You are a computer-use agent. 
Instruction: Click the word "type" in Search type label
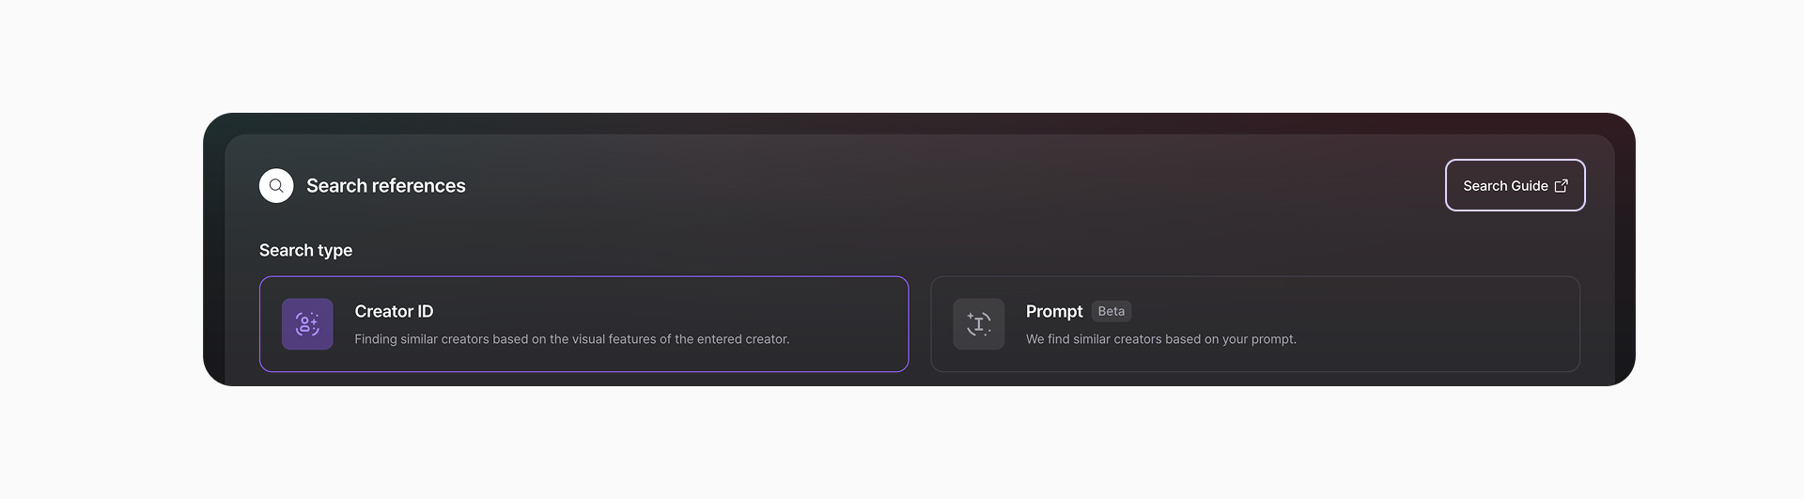[x=334, y=251]
